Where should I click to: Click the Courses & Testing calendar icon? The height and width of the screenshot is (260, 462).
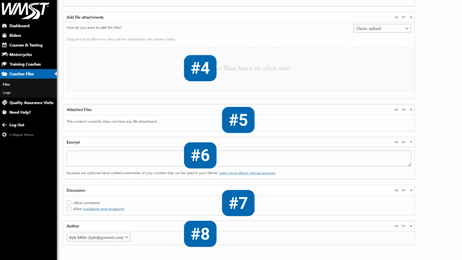(5, 45)
